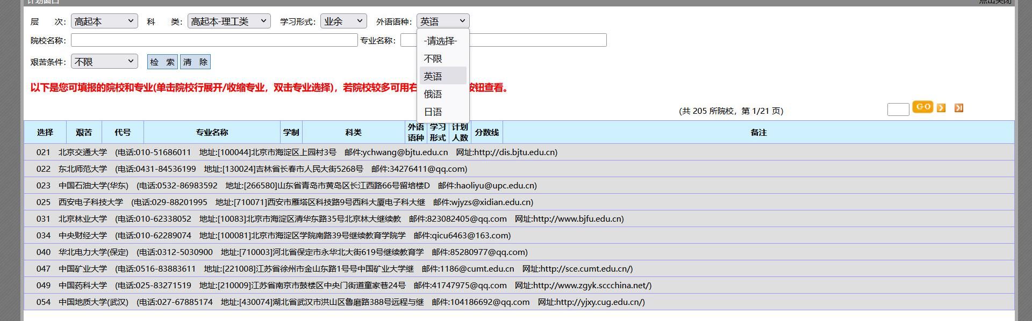The image size is (1032, 321).
Task: Click the orange GO page button
Action: click(x=923, y=107)
